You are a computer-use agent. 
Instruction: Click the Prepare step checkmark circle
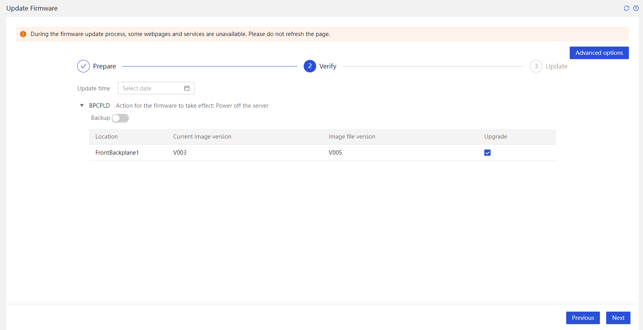[83, 66]
